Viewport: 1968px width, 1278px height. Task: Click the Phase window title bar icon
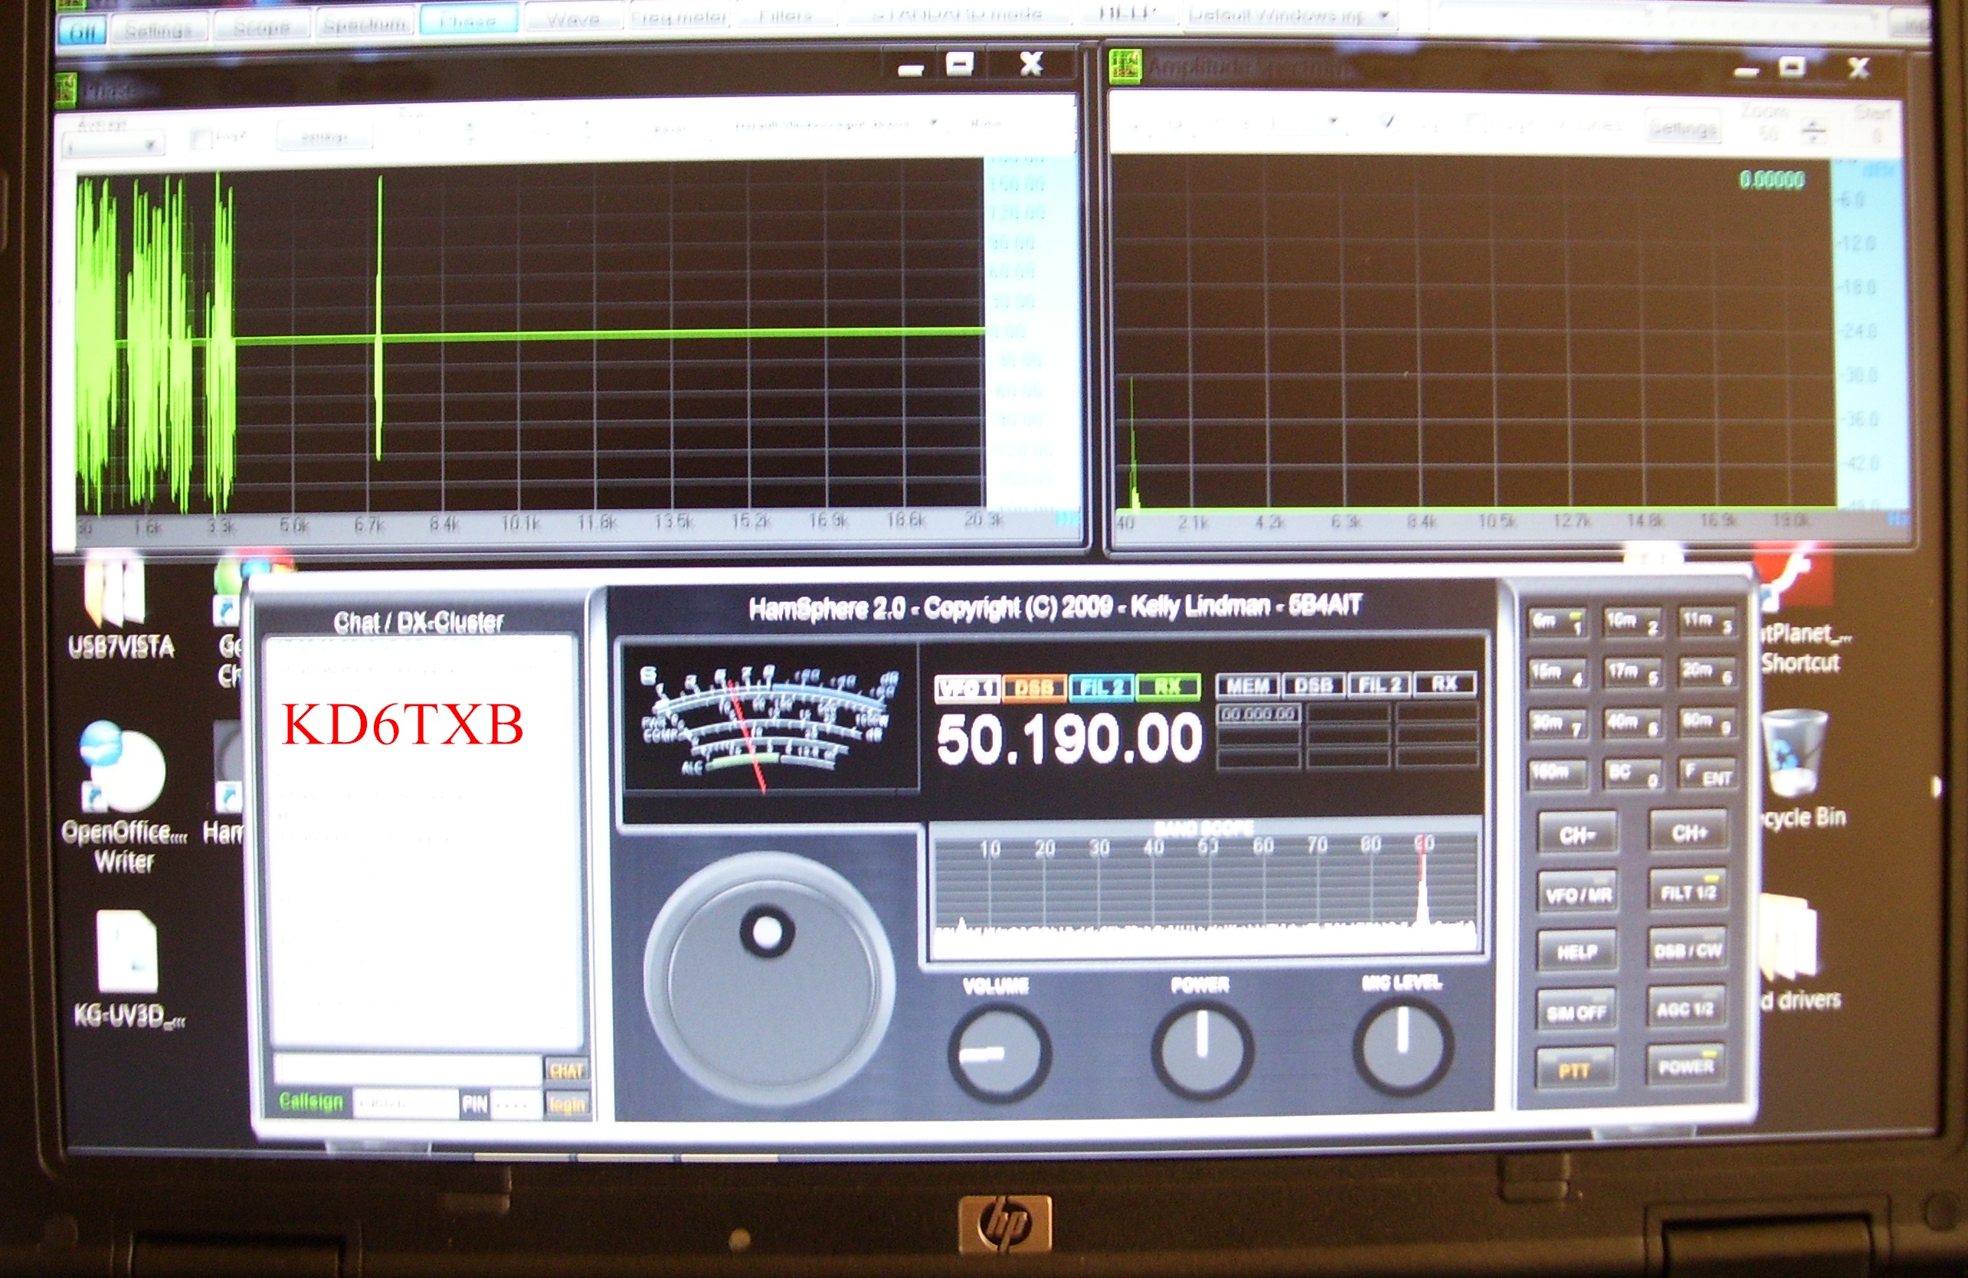[64, 90]
